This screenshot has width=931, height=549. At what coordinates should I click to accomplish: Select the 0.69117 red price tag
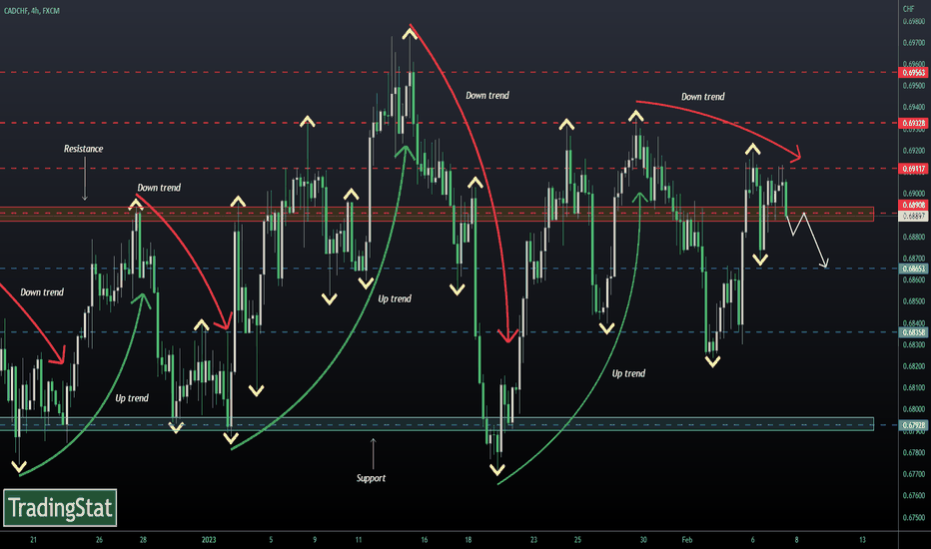[914, 169]
